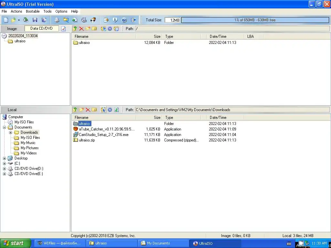Click the Make CD/DVD Image drive icon
This screenshot has height=248, width=331.
[57, 20]
